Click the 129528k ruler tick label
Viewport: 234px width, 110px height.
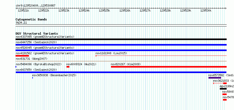click(165, 10)
